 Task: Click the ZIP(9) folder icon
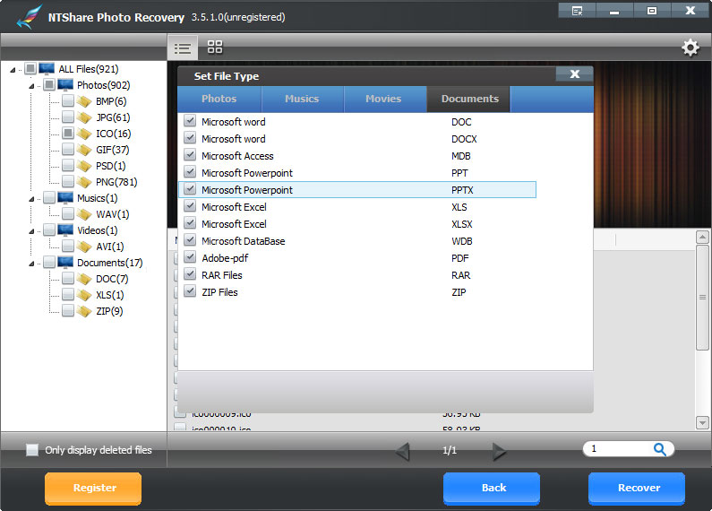pos(84,311)
